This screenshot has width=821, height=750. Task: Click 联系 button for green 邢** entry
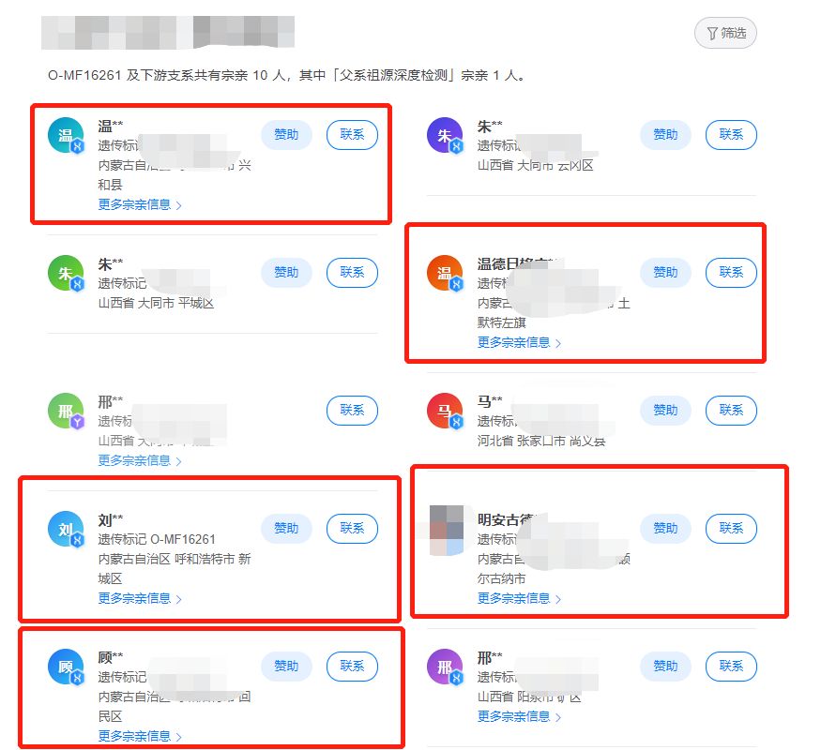click(x=352, y=410)
